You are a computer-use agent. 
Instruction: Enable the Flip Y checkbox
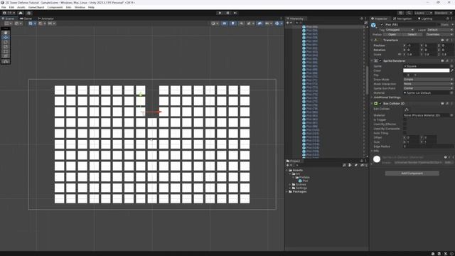tap(412, 75)
